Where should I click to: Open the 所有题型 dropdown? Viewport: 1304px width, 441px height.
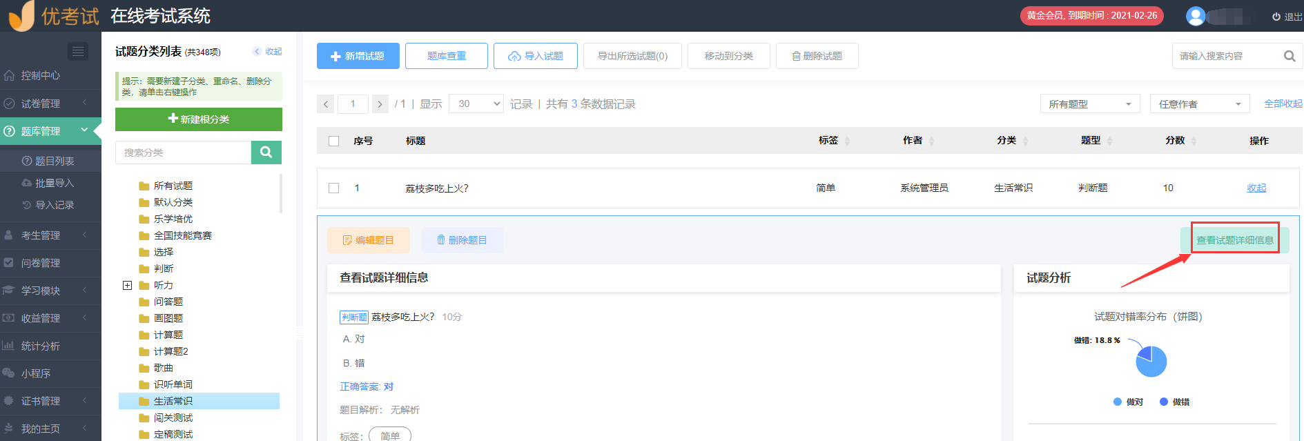(x=1089, y=104)
